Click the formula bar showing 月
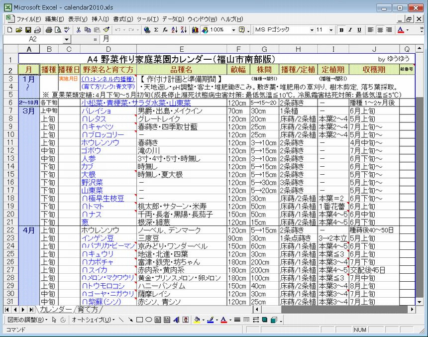Screen dimensions: 428x337 pyautogui.click(x=262, y=39)
